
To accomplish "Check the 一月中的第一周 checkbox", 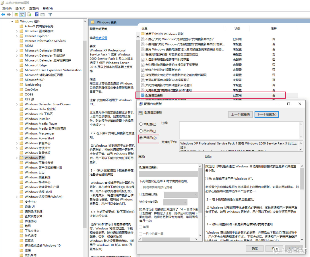I will [x=141, y=234].
